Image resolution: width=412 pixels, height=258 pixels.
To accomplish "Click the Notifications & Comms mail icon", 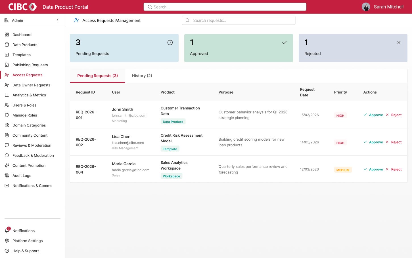I will tap(7, 186).
